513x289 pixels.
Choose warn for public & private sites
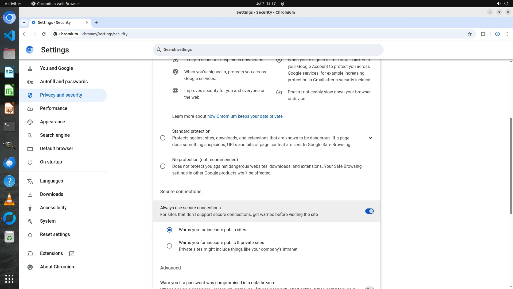pos(169,246)
